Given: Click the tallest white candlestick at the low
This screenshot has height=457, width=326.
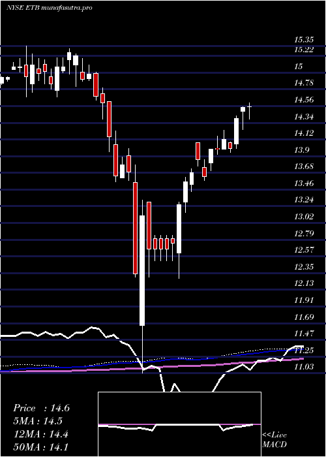Looking at the screenshot, I should click(142, 270).
